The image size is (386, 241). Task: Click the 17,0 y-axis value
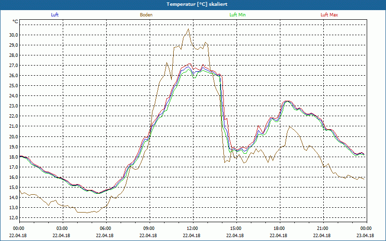tap(14, 167)
